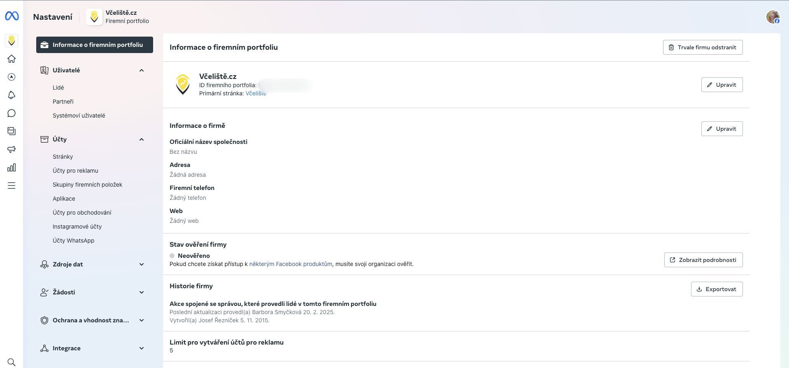Image resolution: width=789 pixels, height=368 pixels.
Task: Open the bar chart insights icon
Action: pyautogui.click(x=12, y=167)
